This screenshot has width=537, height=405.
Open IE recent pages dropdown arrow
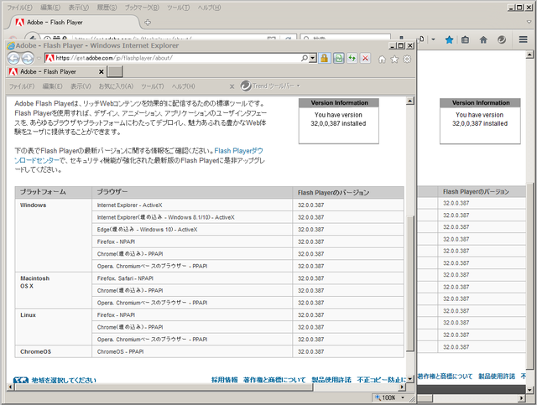point(39,59)
